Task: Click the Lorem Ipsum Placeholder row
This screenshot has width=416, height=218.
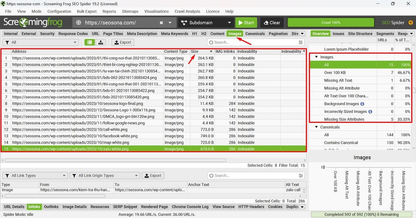Action: click(x=361, y=49)
